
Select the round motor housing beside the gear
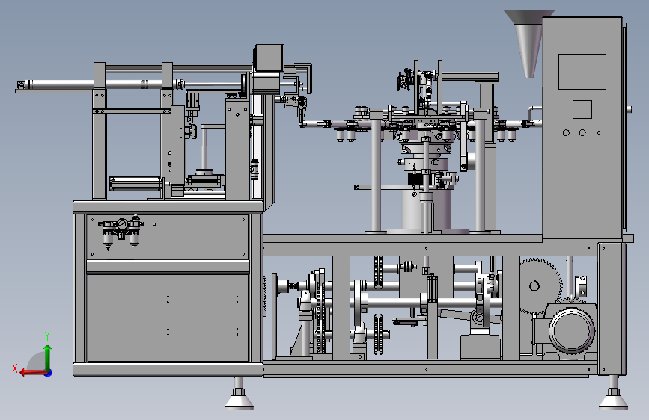(572, 331)
